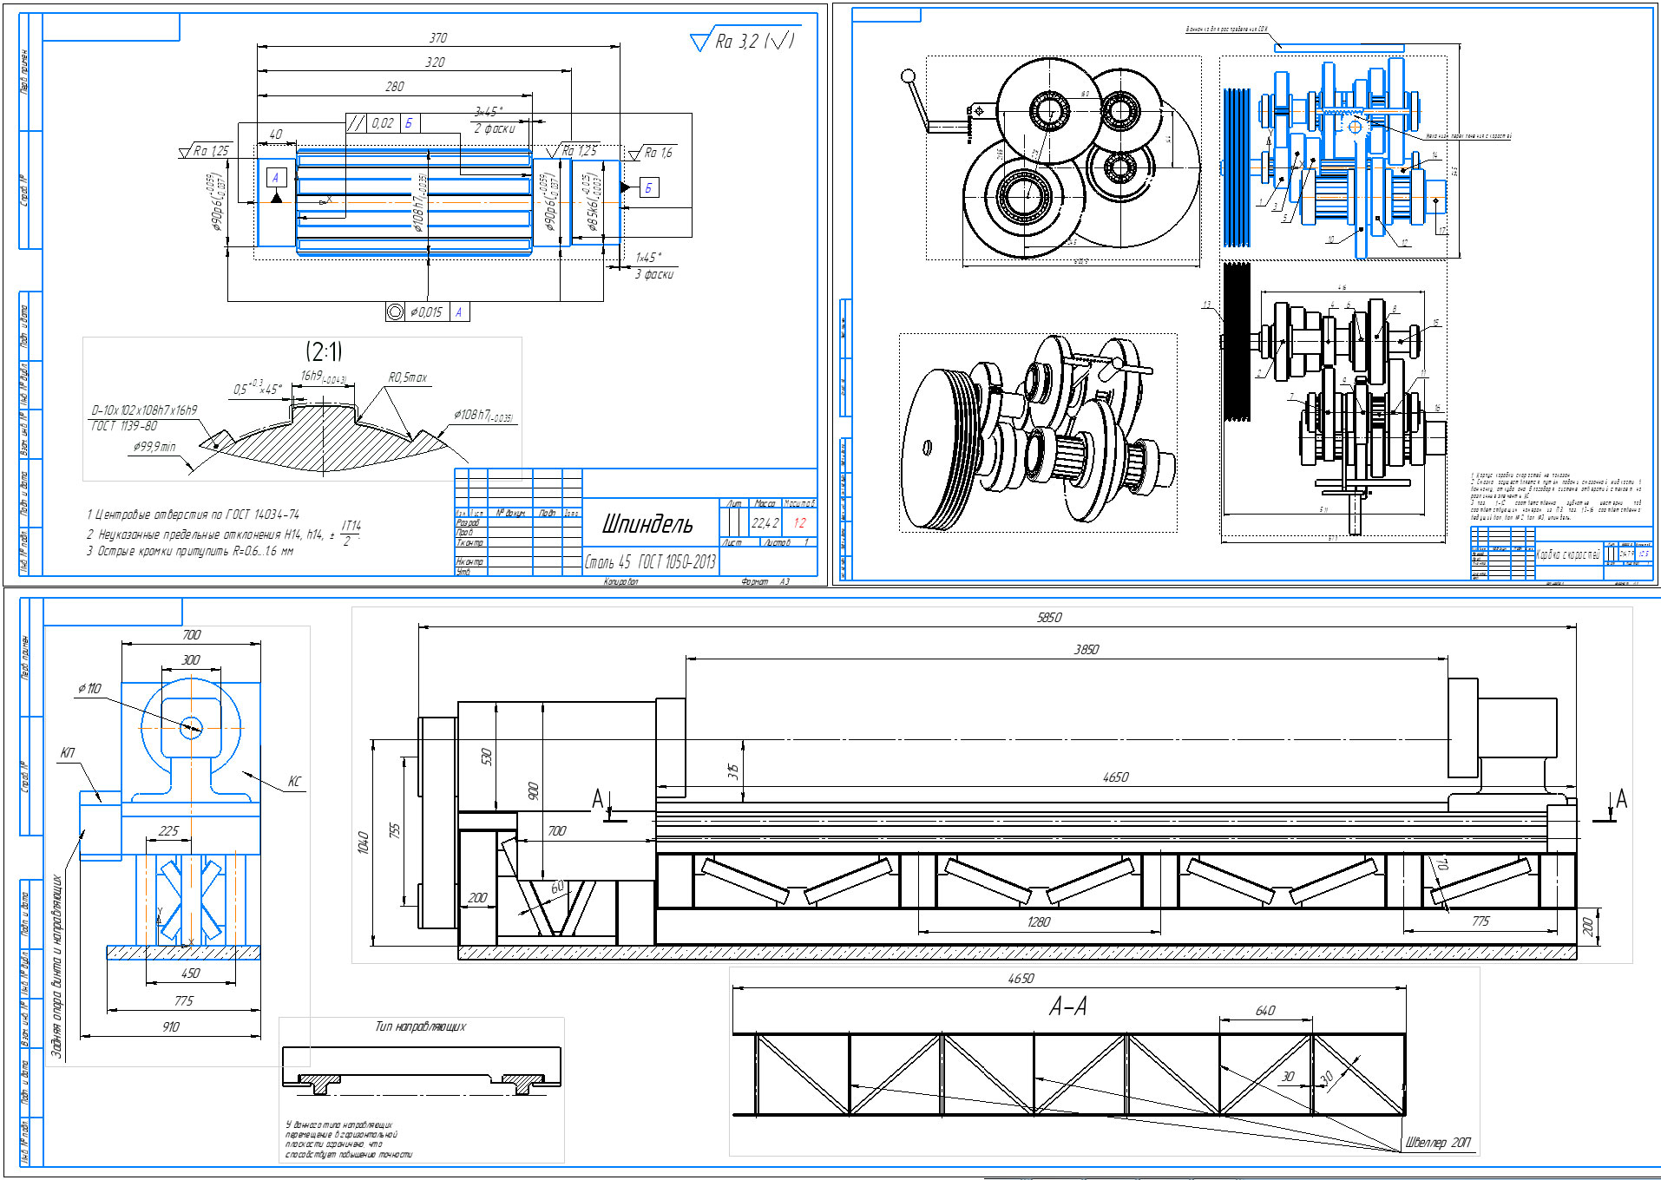Image resolution: width=1661 pixels, height=1180 pixels.
Task: Click the 640 dimension in section A-A
Action: [1265, 1011]
